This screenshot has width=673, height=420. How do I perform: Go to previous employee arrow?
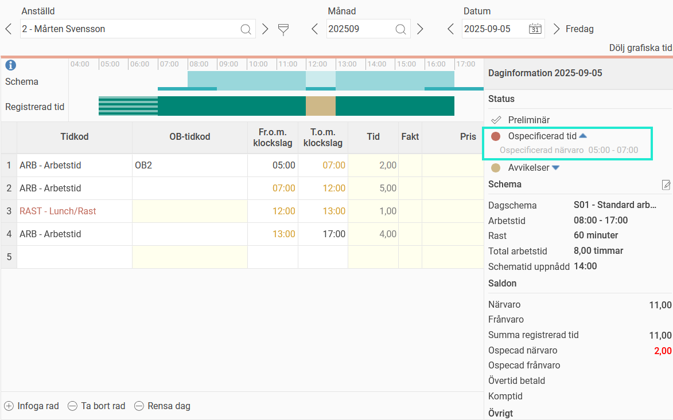(x=8, y=29)
